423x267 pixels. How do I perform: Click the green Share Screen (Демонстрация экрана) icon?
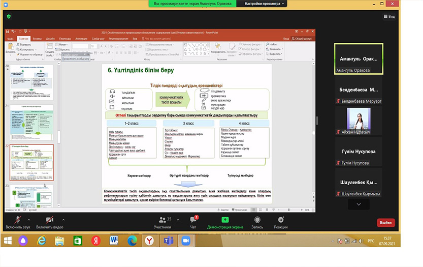tap(225, 221)
